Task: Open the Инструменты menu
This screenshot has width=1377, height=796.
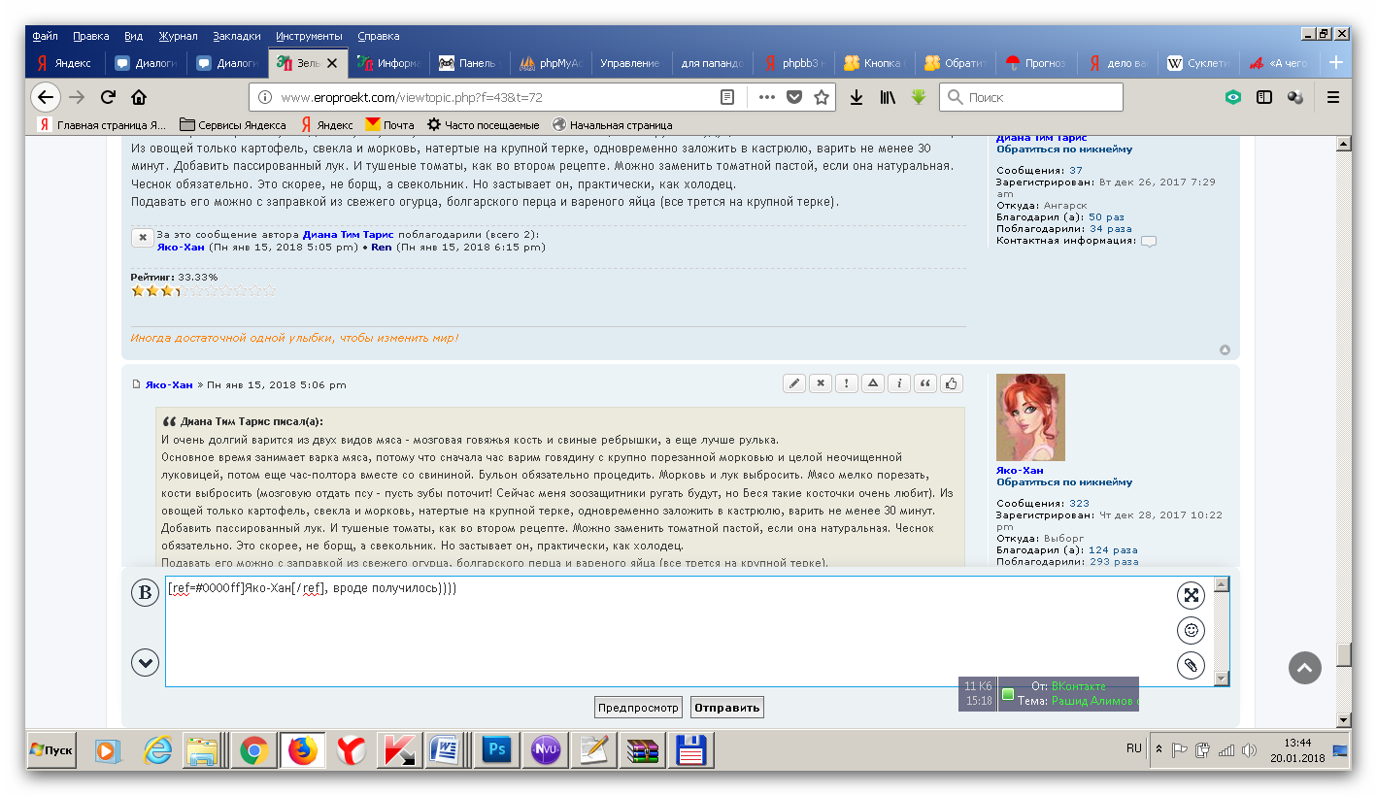Action: 309,36
